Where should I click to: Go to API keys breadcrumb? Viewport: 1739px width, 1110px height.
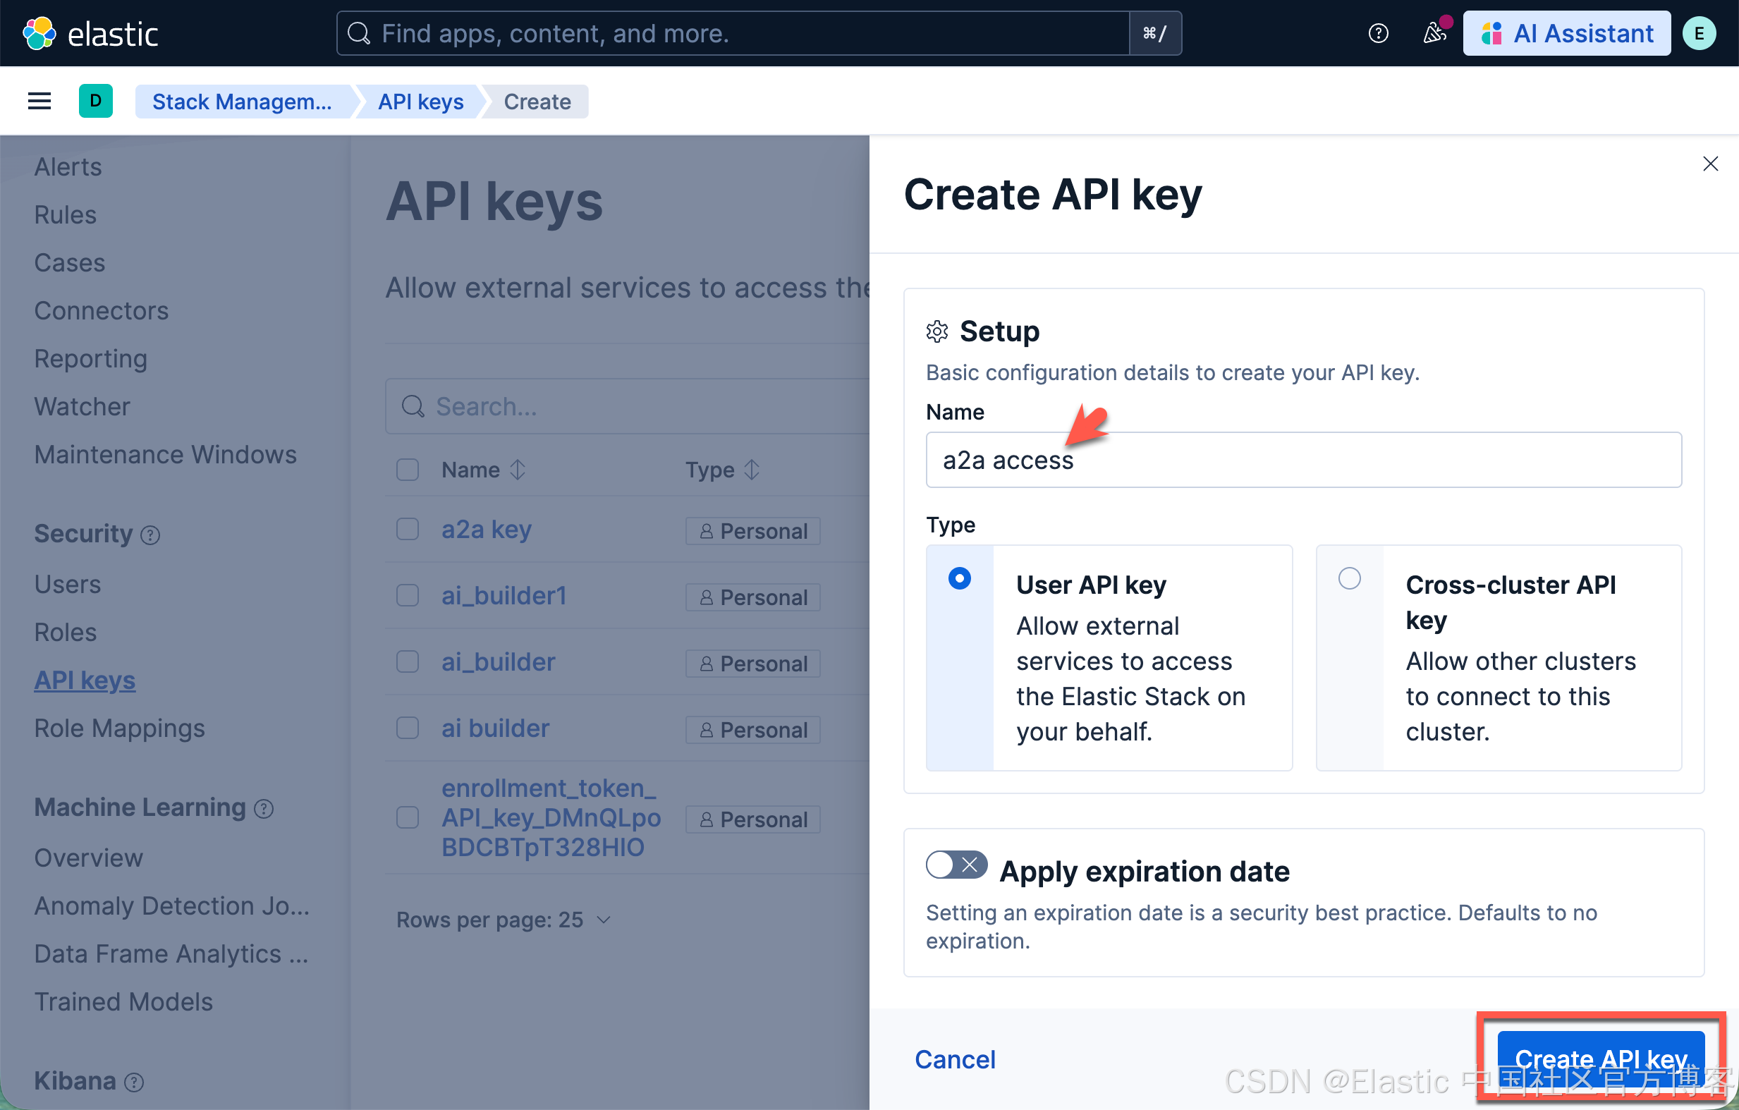tap(420, 102)
